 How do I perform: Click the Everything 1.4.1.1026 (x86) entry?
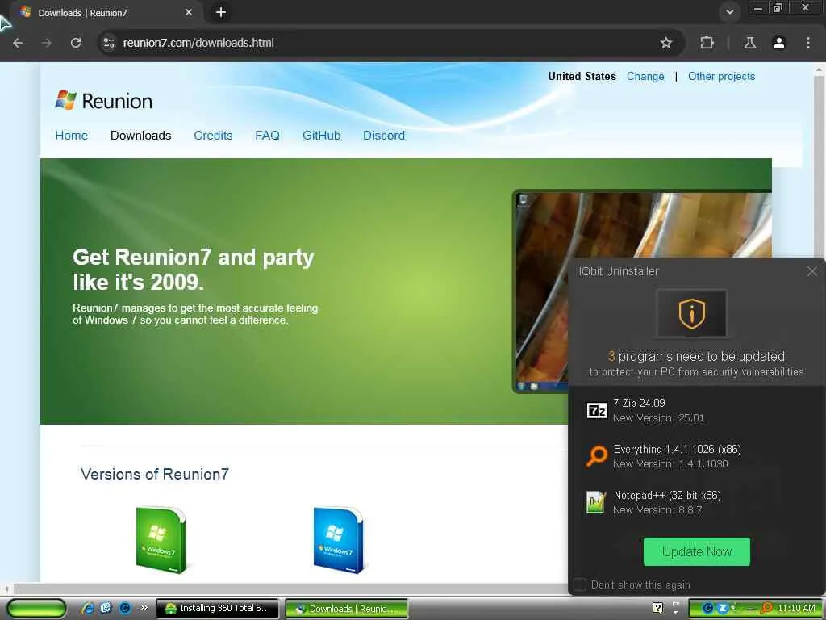pos(677,449)
